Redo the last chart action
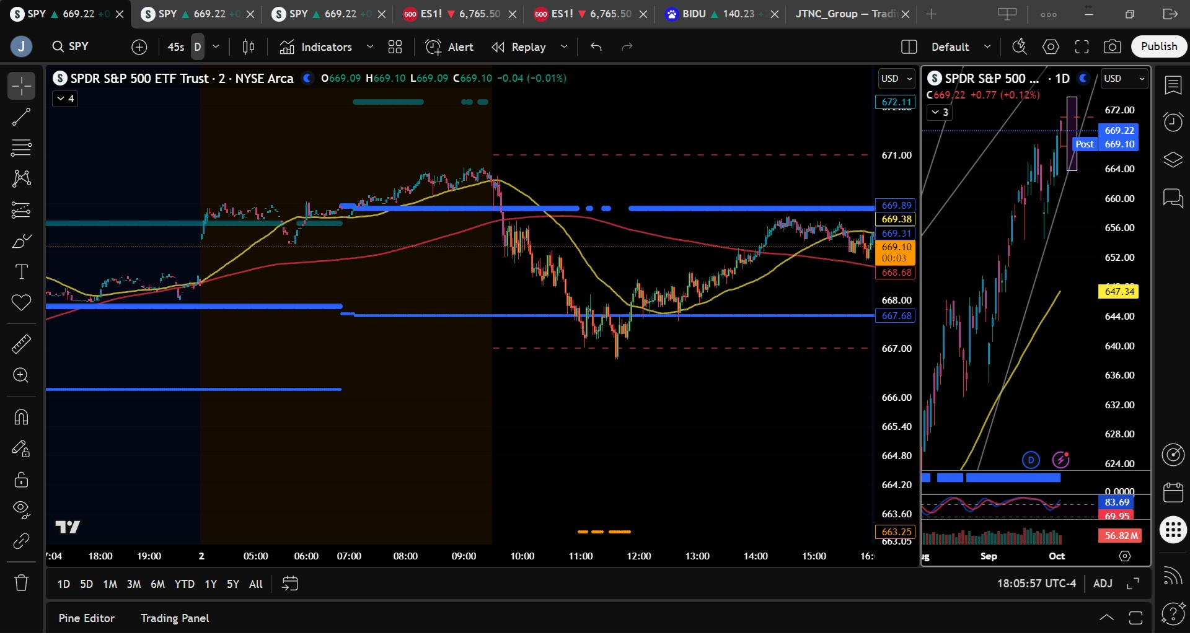This screenshot has width=1190, height=635. point(627,46)
